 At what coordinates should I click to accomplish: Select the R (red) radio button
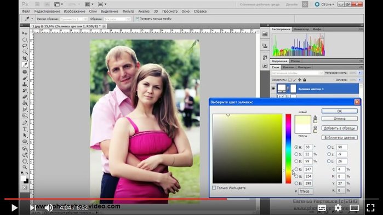tap(296, 169)
